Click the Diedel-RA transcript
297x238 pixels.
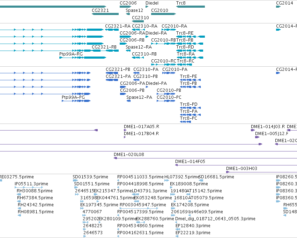[x=147, y=37]
